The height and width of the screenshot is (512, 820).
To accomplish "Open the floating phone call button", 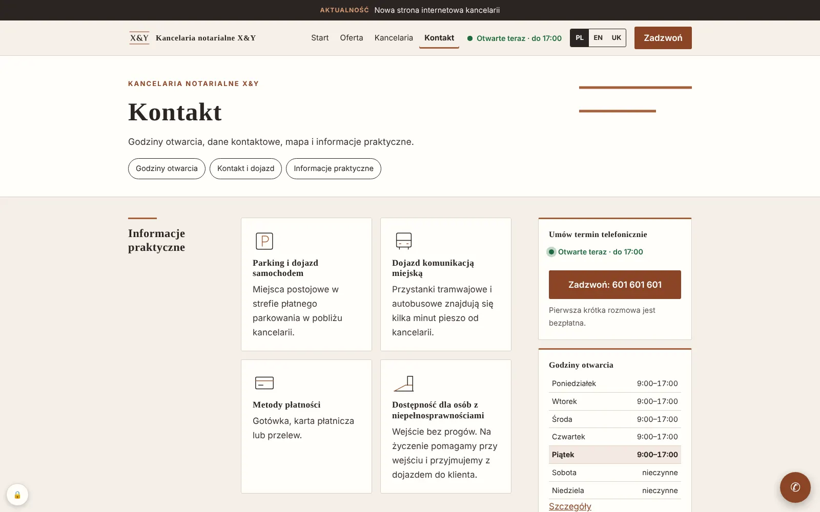I will click(795, 487).
